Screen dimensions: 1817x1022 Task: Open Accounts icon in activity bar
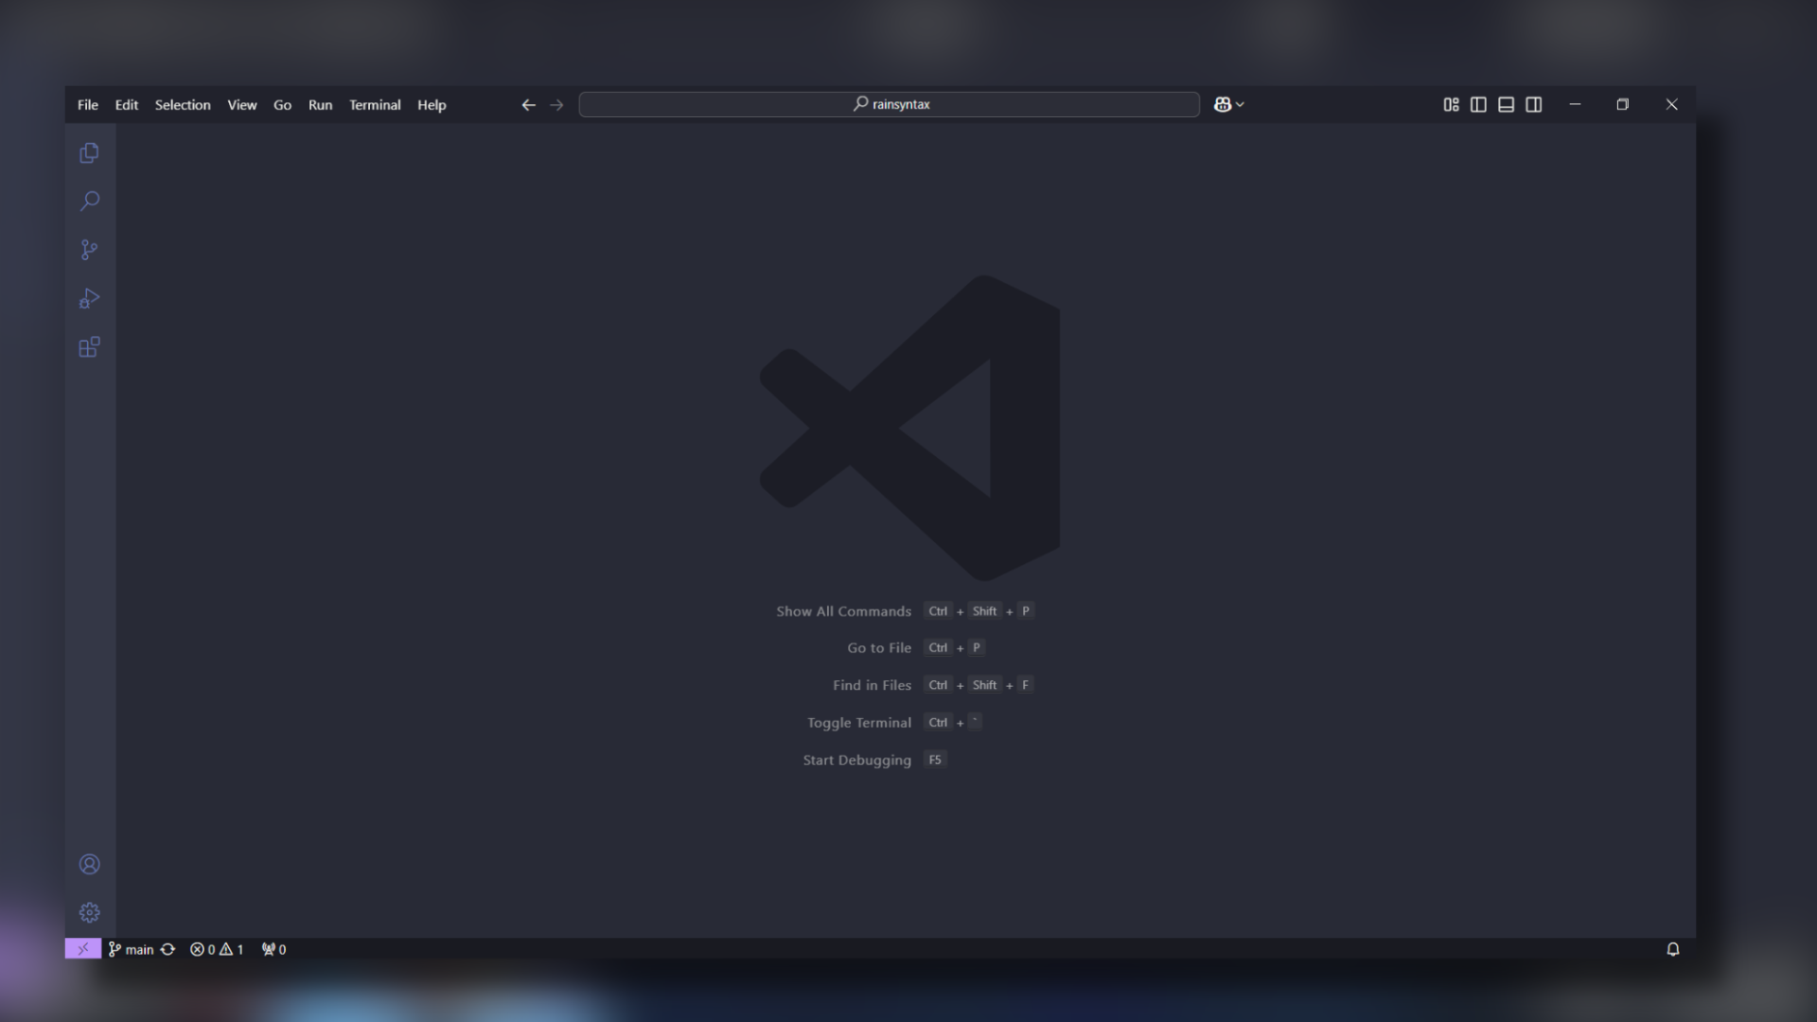pyautogui.click(x=89, y=864)
